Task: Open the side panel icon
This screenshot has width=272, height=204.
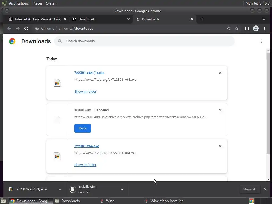Action: tap(247, 28)
